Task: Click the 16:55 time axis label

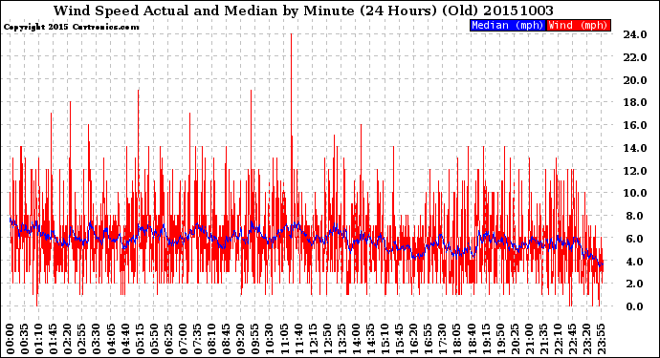Action: pos(428,339)
